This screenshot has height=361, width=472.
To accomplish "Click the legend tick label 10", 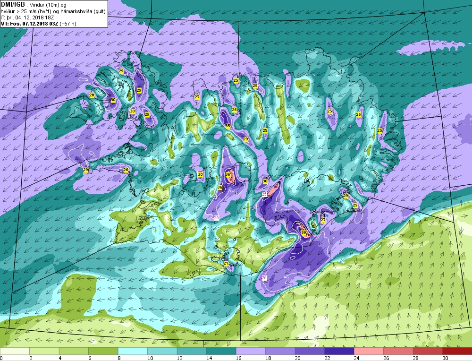I will [x=150, y=358].
